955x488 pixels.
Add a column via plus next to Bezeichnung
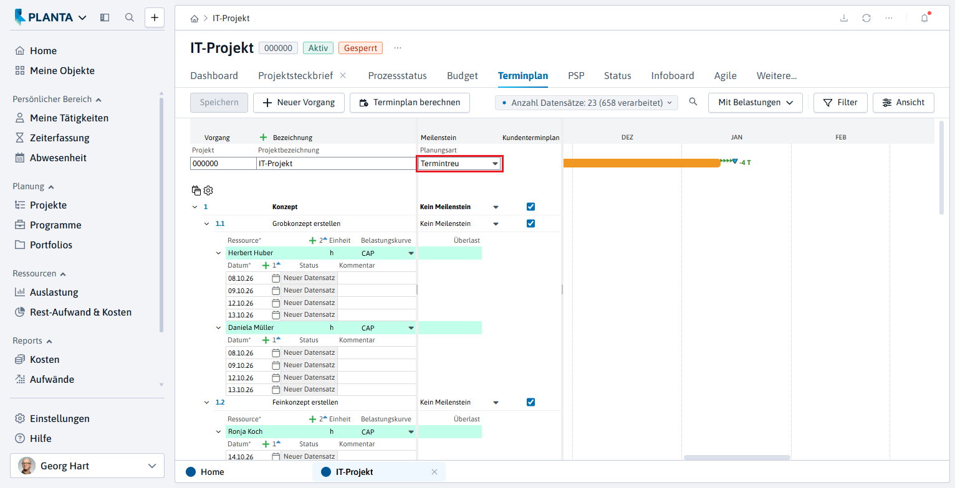pyautogui.click(x=263, y=138)
